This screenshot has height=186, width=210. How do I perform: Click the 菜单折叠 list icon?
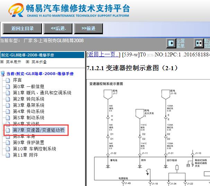click(x=27, y=62)
